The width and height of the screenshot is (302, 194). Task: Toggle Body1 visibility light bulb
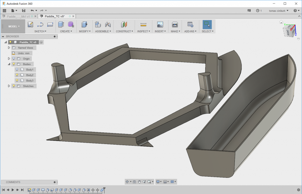click(17, 69)
